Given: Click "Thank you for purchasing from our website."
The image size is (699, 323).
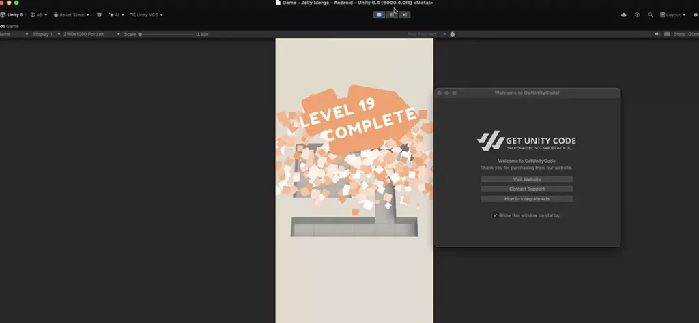Looking at the screenshot, I should click(x=526, y=168).
